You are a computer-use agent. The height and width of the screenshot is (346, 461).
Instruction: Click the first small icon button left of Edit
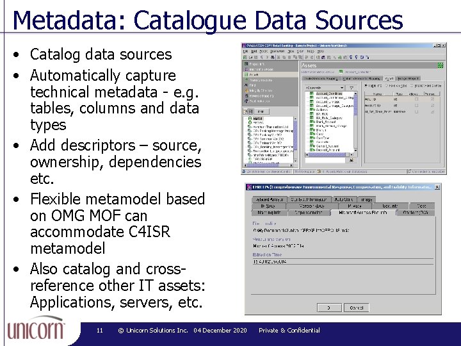click(x=245, y=111)
